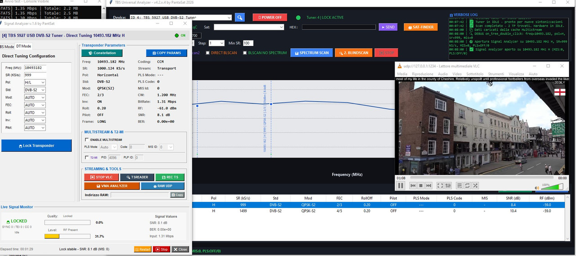This screenshot has width=576, height=256.
Task: Toggle VLC fullscreen mode
Action: pos(441,185)
